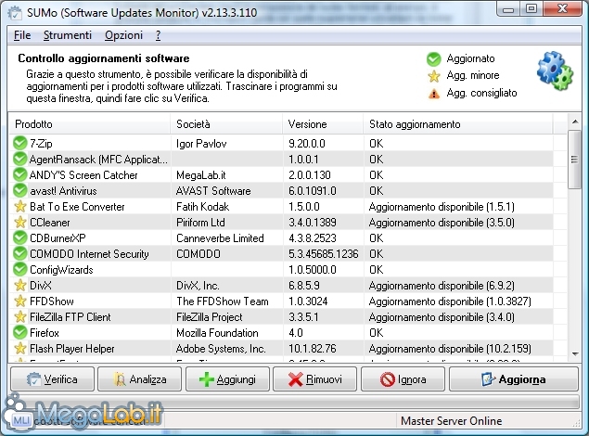Viewport: 589px width, 436px height.
Task: Click status icon of COMODO Internet Security
Action: [x=19, y=253]
